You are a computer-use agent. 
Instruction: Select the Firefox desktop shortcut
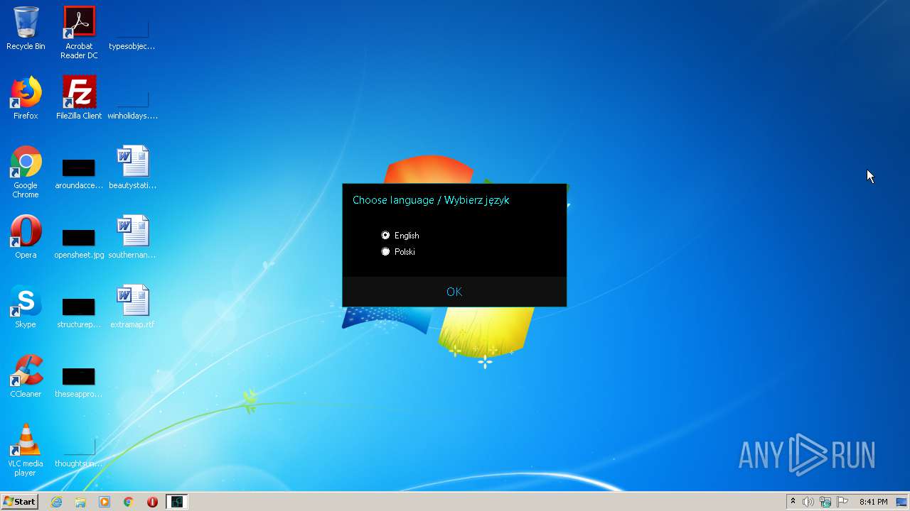click(x=26, y=98)
